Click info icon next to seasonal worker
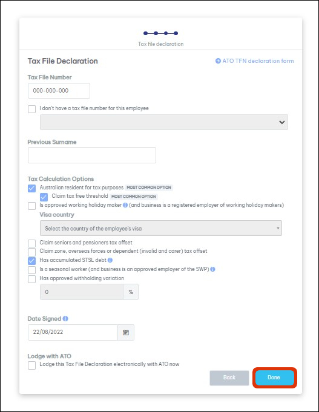 [x=212, y=269]
